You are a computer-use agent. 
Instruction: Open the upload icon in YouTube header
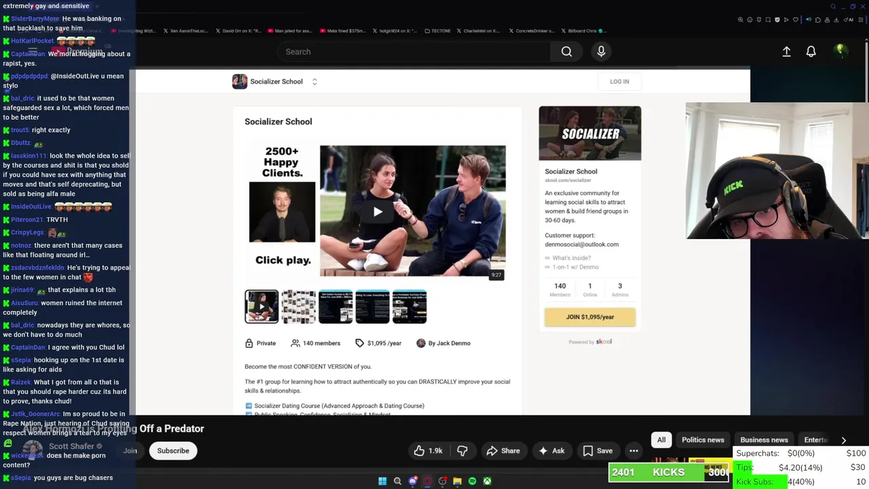pos(786,52)
